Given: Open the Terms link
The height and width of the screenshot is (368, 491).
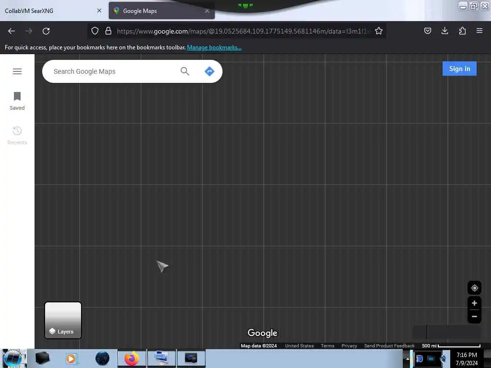Looking at the screenshot, I should click(327, 346).
